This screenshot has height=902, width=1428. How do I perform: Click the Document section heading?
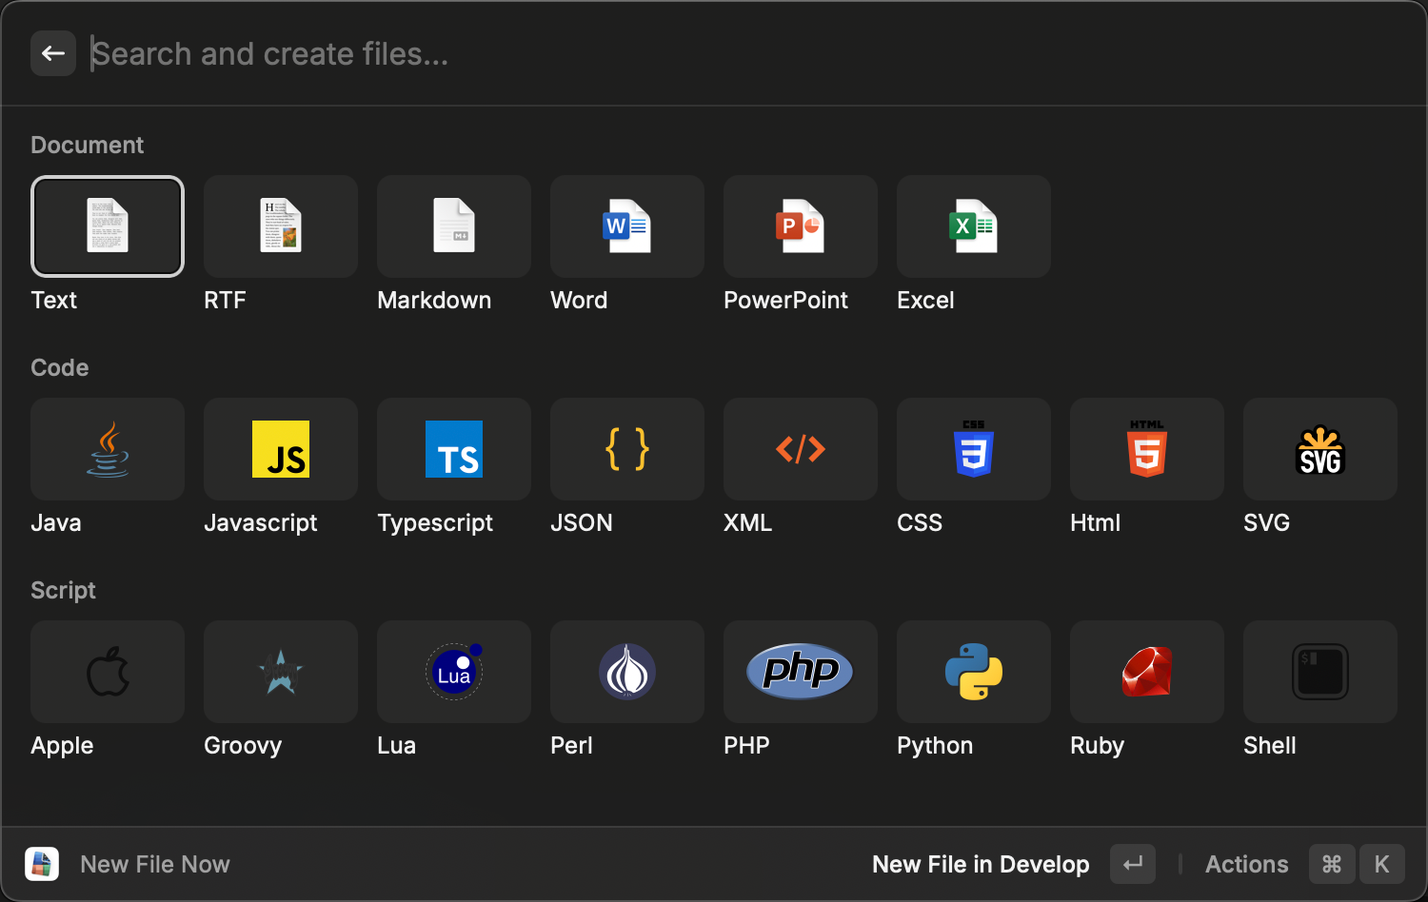(x=88, y=145)
